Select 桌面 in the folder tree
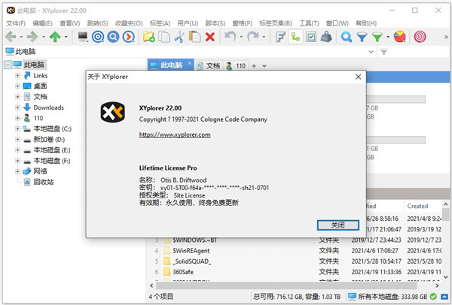Viewport: 452px width, 305px height. coord(40,86)
